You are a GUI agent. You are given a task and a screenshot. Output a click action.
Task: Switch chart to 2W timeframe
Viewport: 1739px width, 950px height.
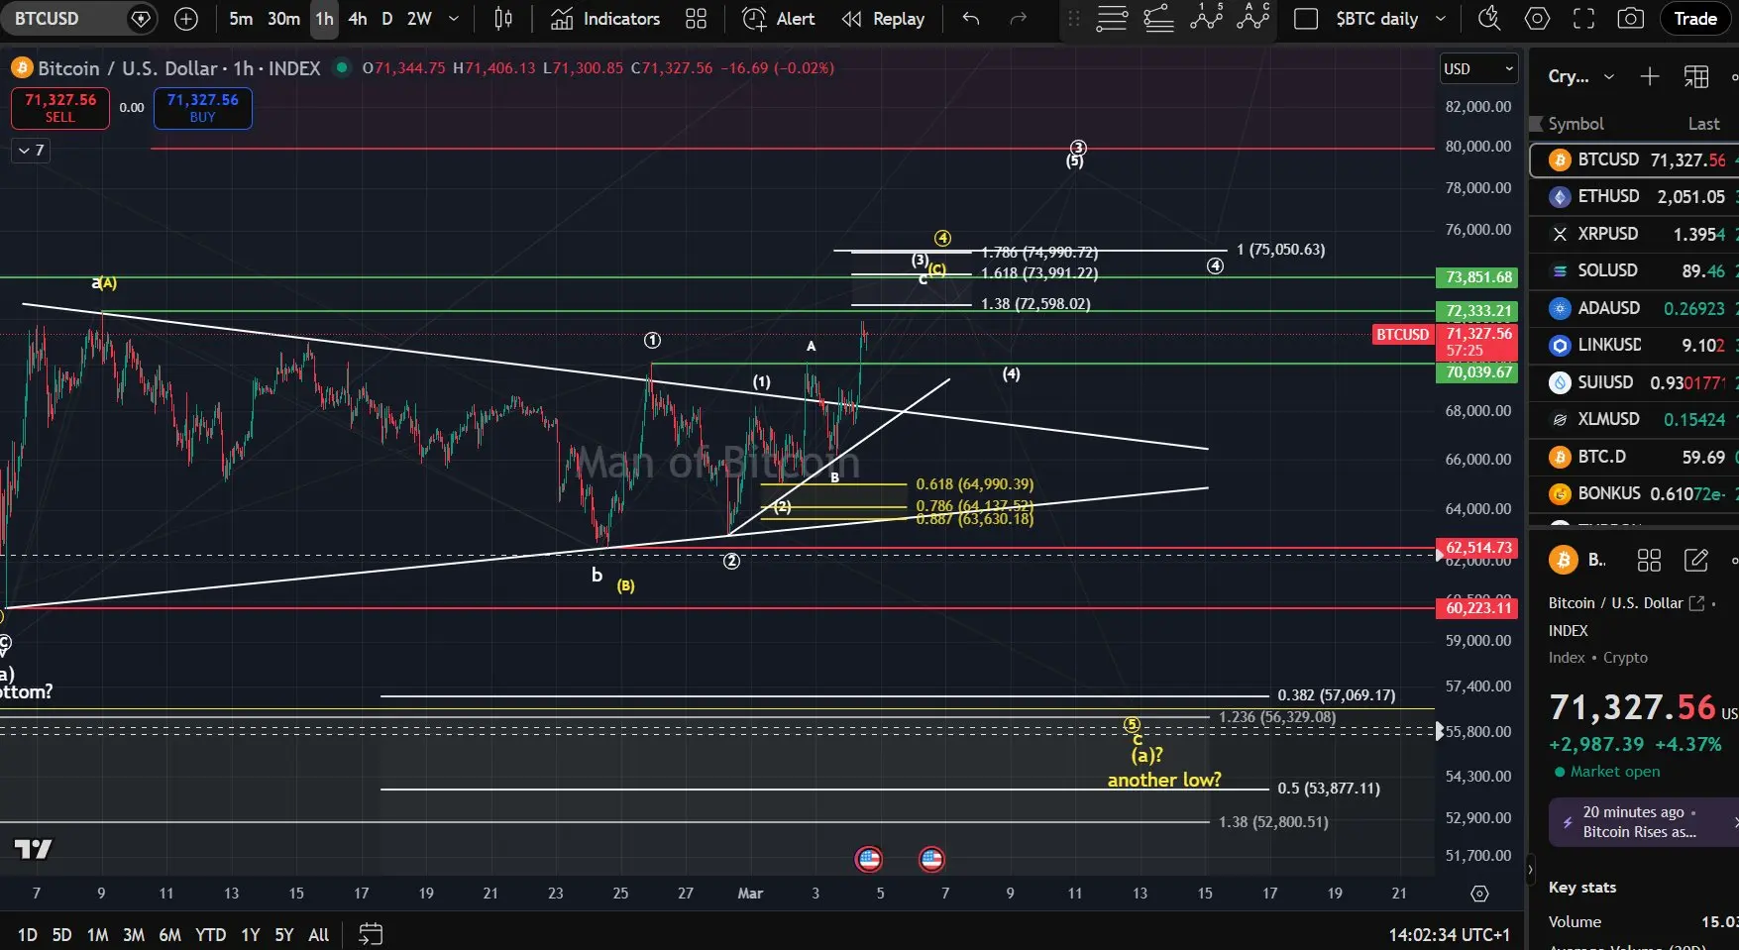coord(419,19)
